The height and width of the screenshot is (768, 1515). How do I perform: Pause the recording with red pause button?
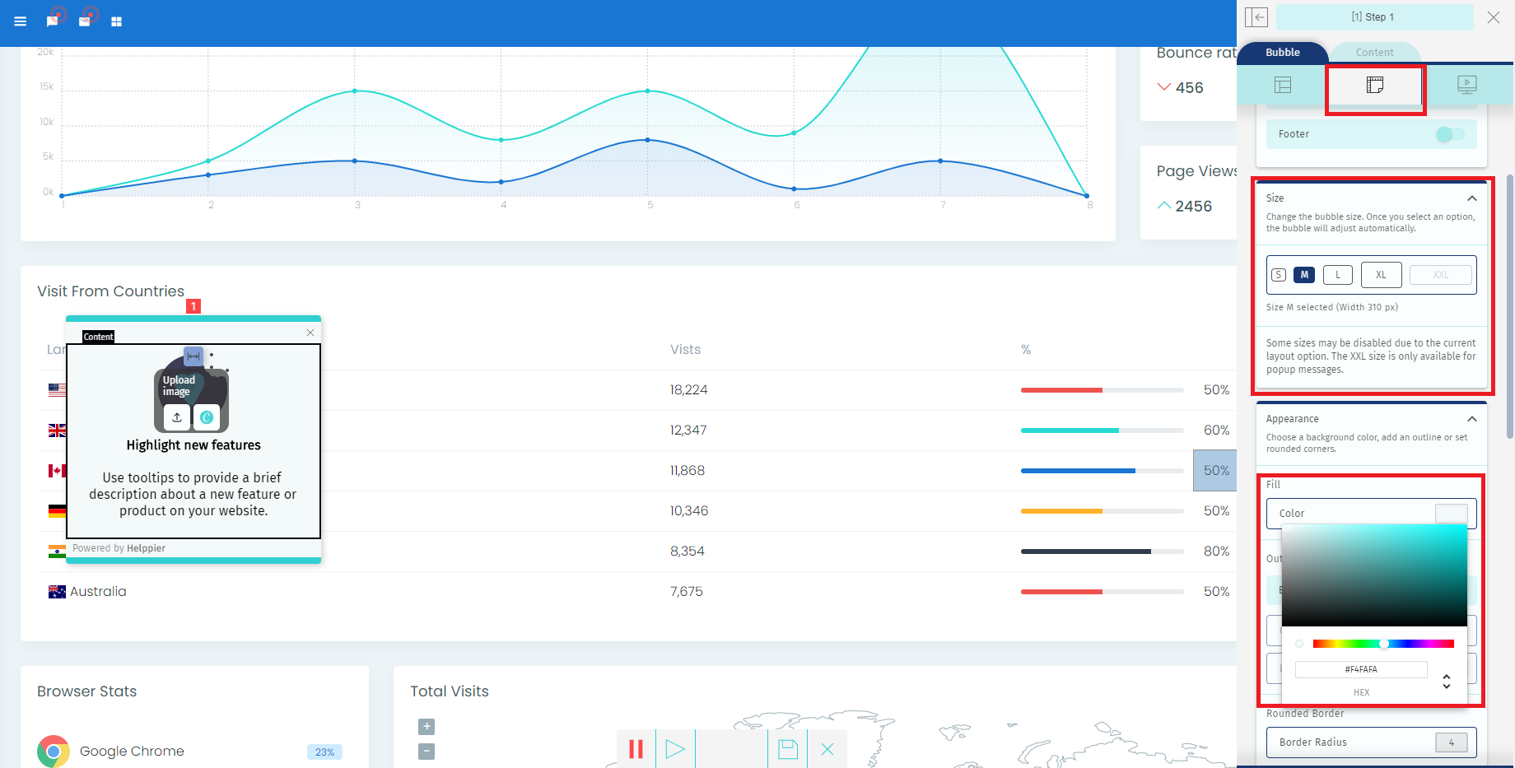[x=636, y=748]
